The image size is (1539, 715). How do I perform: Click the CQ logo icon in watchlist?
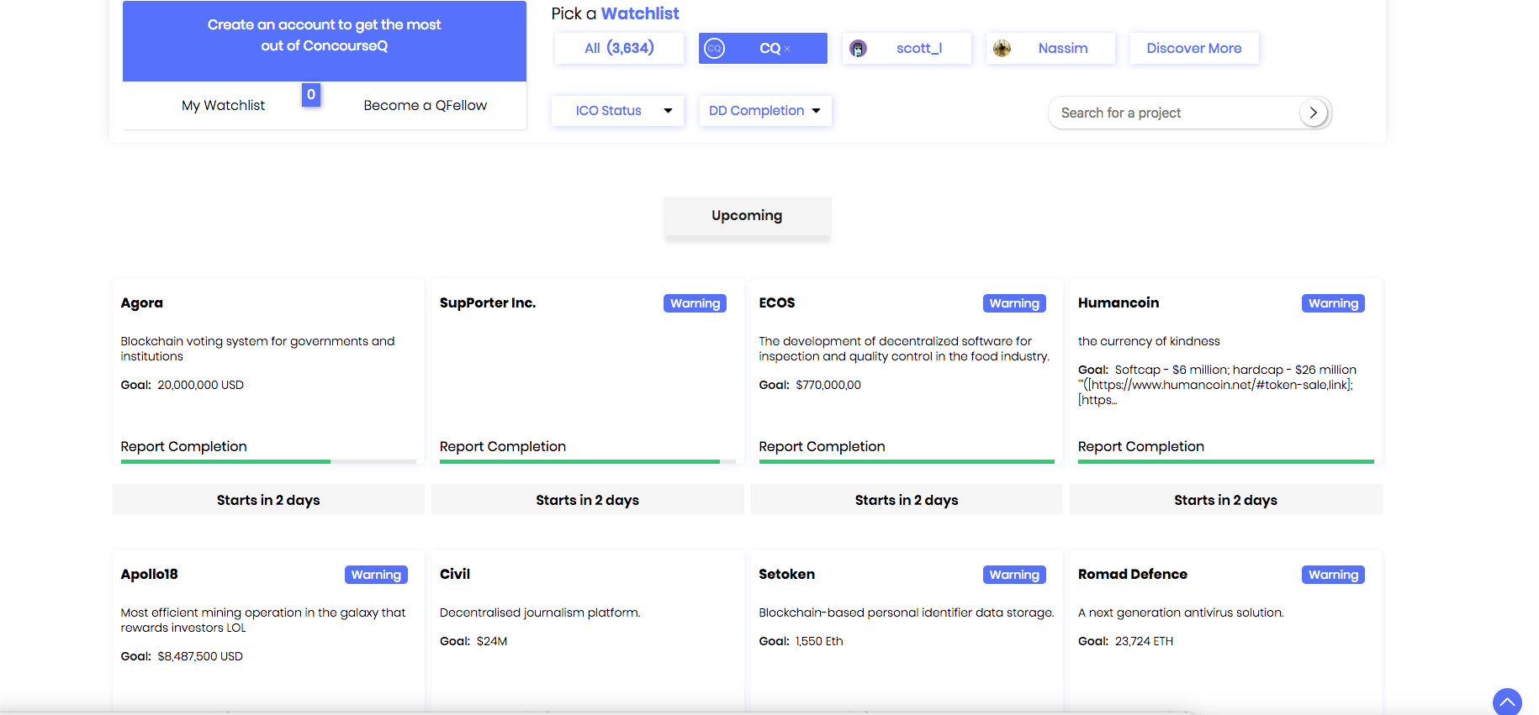714,49
